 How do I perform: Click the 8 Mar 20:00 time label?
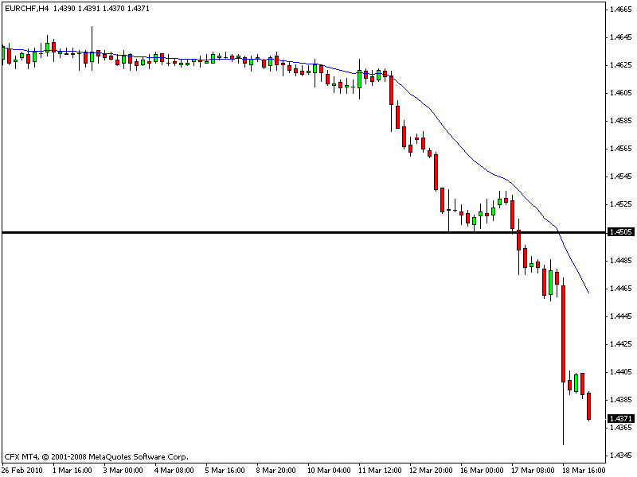click(276, 469)
